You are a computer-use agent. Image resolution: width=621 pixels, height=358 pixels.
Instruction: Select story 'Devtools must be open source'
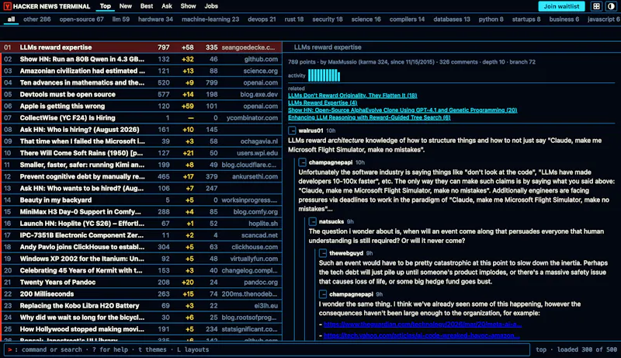(142, 94)
